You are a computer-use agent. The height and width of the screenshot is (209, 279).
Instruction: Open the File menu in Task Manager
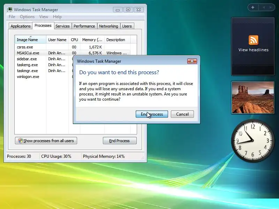tap(12, 17)
